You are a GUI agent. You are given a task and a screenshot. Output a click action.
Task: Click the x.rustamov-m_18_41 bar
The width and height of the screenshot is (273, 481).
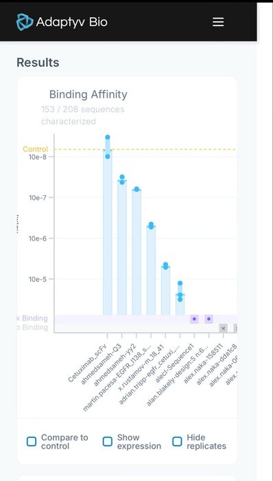pos(165,291)
